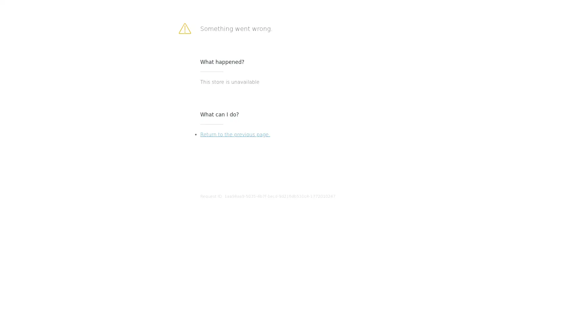Select the request ID value starting with 1aa98aa9
Image resolution: width=587 pixels, height=330 pixels.
point(280,196)
